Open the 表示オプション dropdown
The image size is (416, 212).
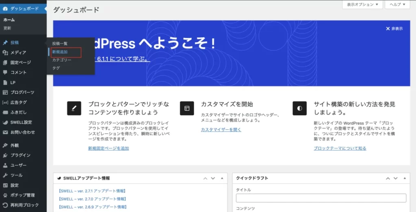click(x=362, y=4)
